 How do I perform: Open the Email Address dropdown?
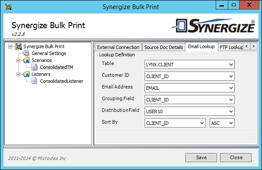coord(190,88)
